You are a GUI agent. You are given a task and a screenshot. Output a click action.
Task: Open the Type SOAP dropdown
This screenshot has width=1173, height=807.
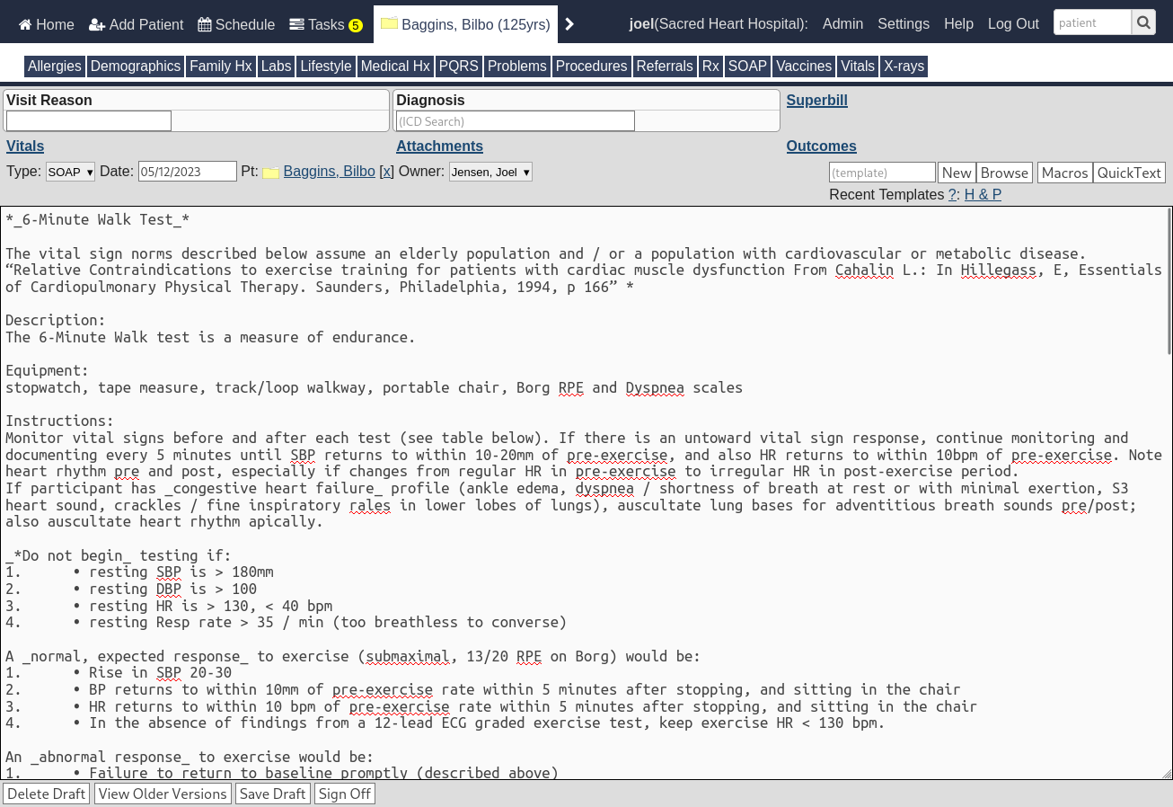(70, 172)
